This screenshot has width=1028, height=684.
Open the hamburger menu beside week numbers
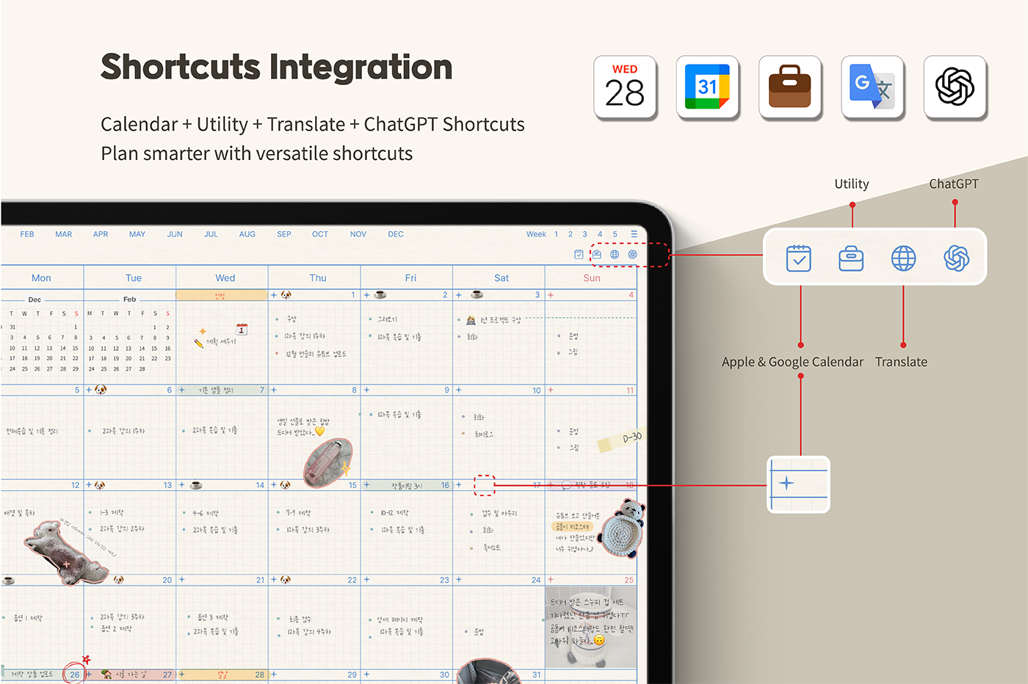click(634, 234)
